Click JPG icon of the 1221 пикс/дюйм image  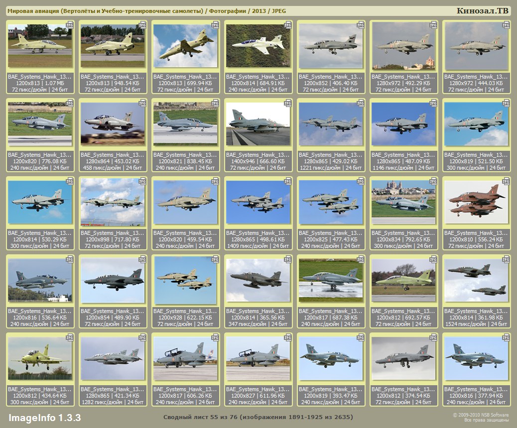[x=361, y=103]
